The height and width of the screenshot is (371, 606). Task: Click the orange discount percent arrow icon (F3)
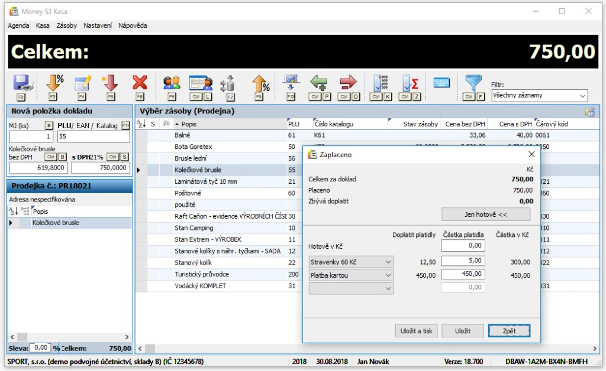coord(54,83)
